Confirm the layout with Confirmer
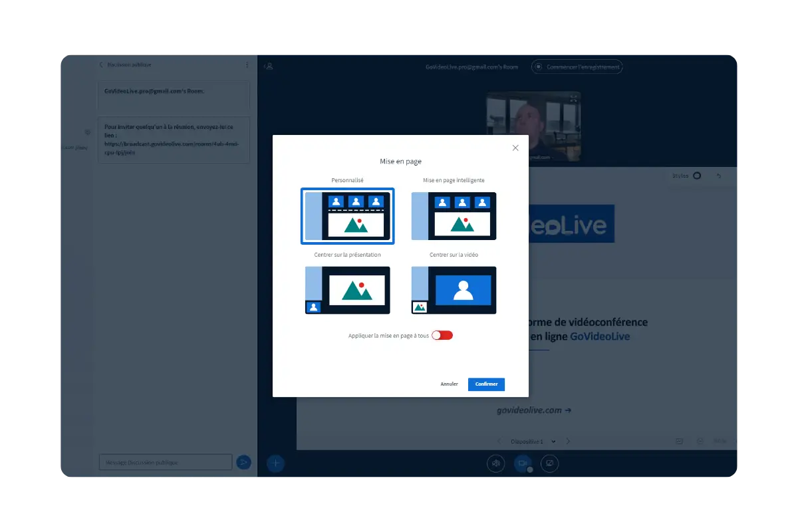Image resolution: width=798 pixels, height=532 pixels. coord(486,384)
